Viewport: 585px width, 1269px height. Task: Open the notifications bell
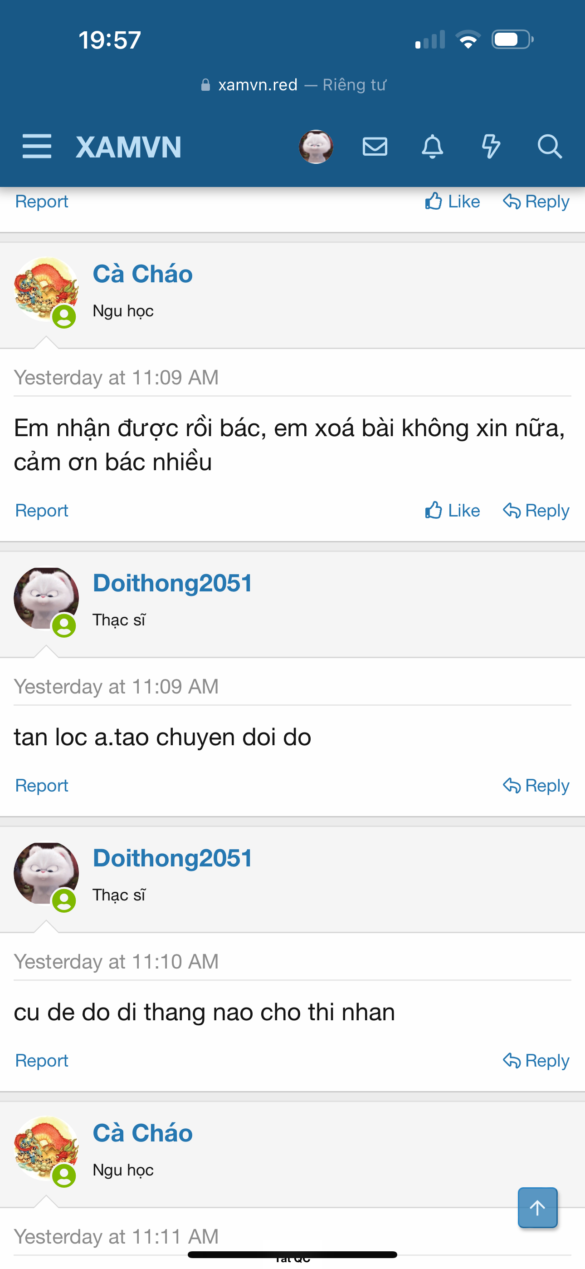pos(432,146)
